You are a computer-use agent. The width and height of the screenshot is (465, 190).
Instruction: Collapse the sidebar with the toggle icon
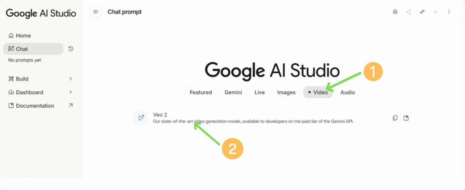(x=96, y=12)
